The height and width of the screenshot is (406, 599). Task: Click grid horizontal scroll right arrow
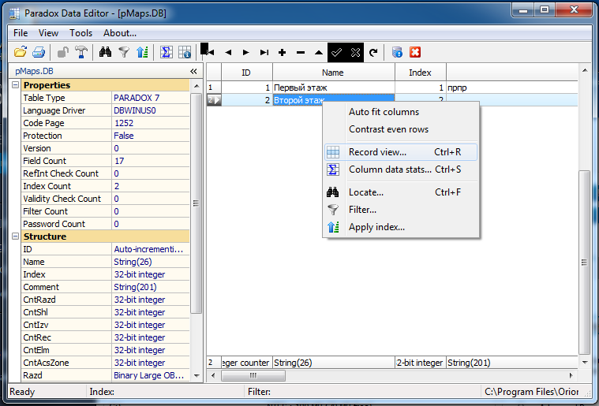point(571,375)
